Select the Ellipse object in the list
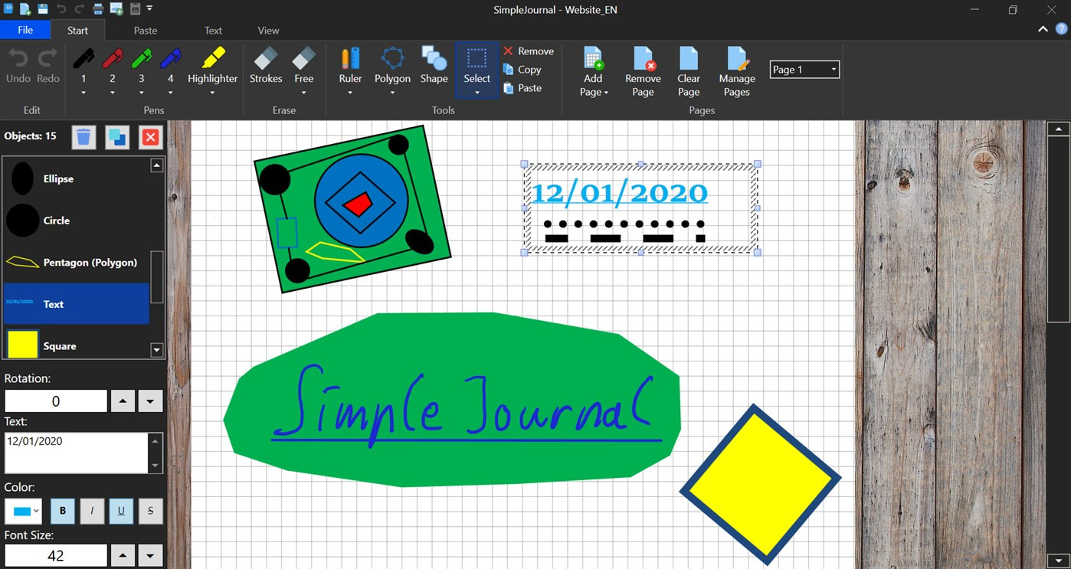This screenshot has height=569, width=1071. pos(76,178)
